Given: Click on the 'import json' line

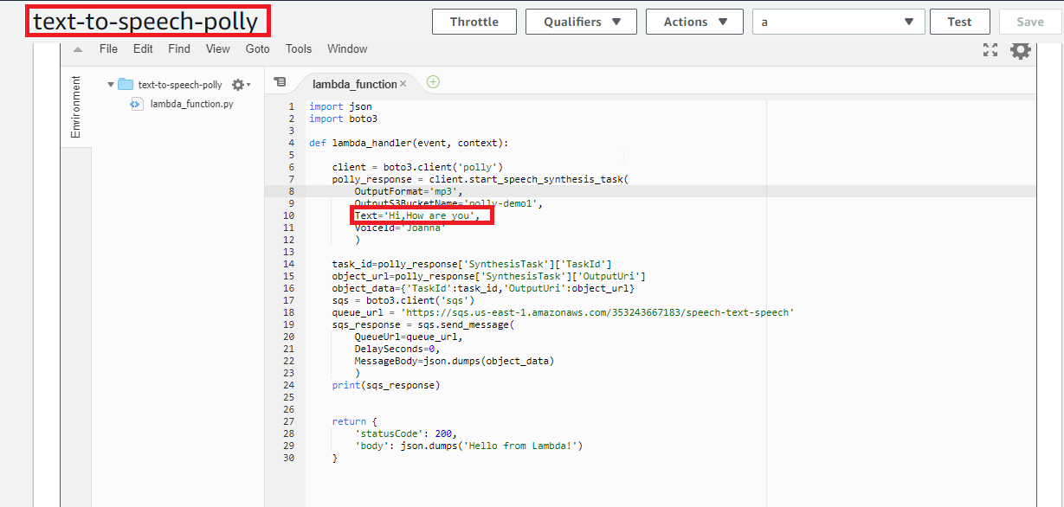Looking at the screenshot, I should [340, 106].
